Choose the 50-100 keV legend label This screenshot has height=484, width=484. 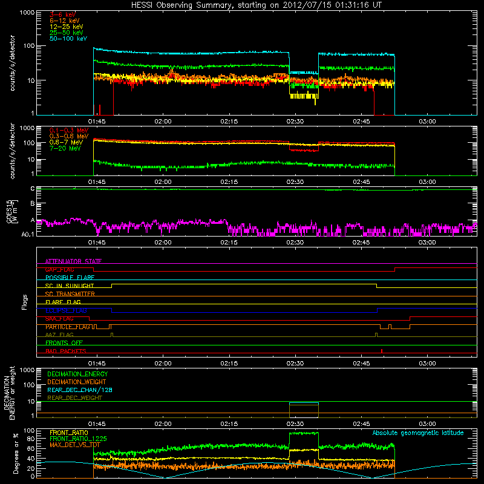click(68, 39)
